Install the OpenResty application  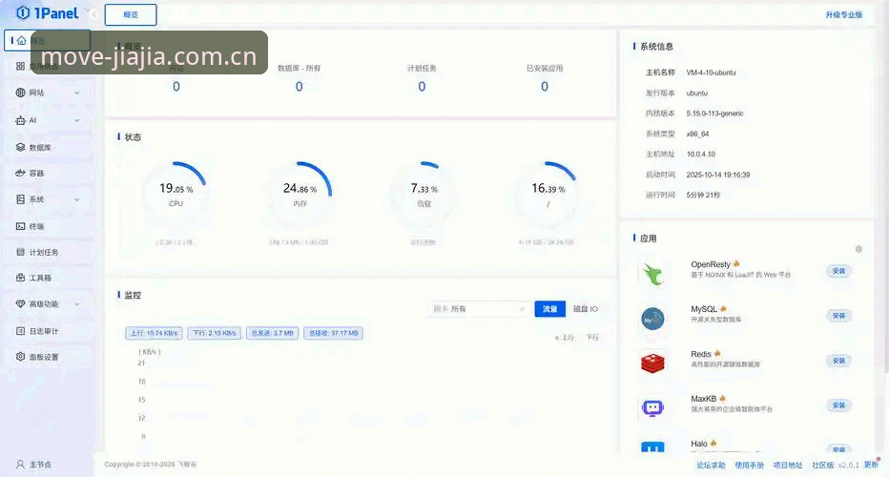pyautogui.click(x=838, y=271)
